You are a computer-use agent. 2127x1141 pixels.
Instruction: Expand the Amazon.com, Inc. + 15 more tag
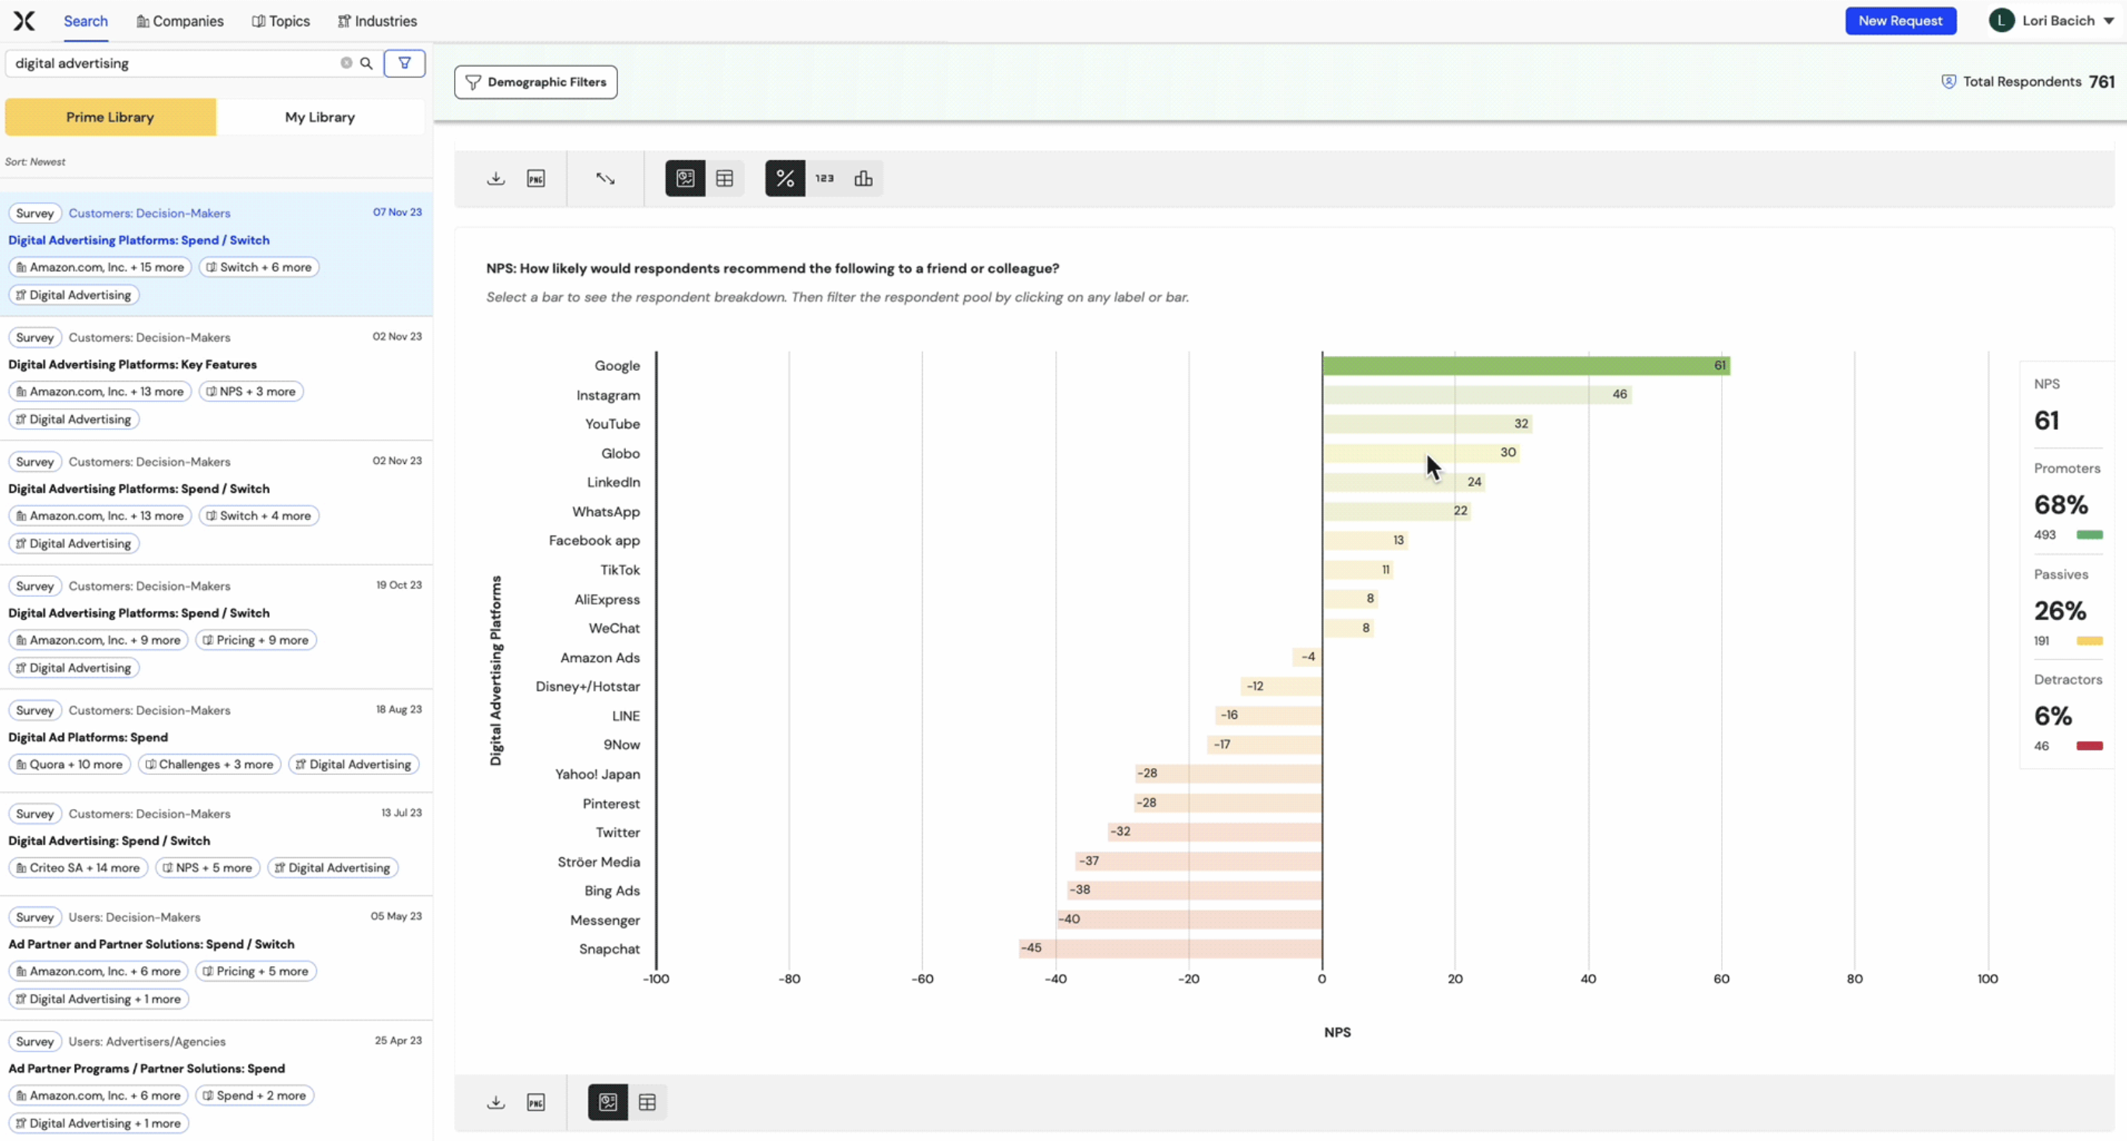101,267
